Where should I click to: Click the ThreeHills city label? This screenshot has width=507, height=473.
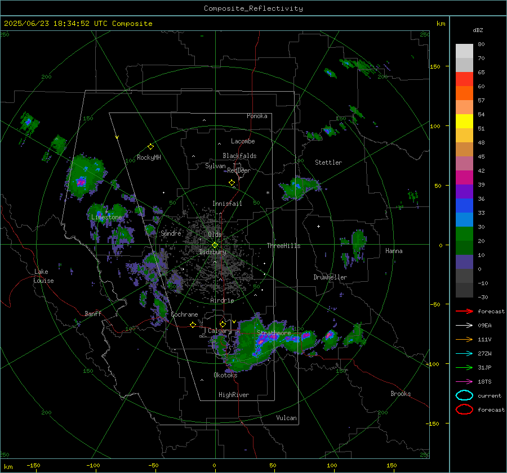283,246
